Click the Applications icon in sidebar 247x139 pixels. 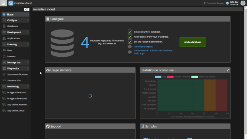(4, 38)
